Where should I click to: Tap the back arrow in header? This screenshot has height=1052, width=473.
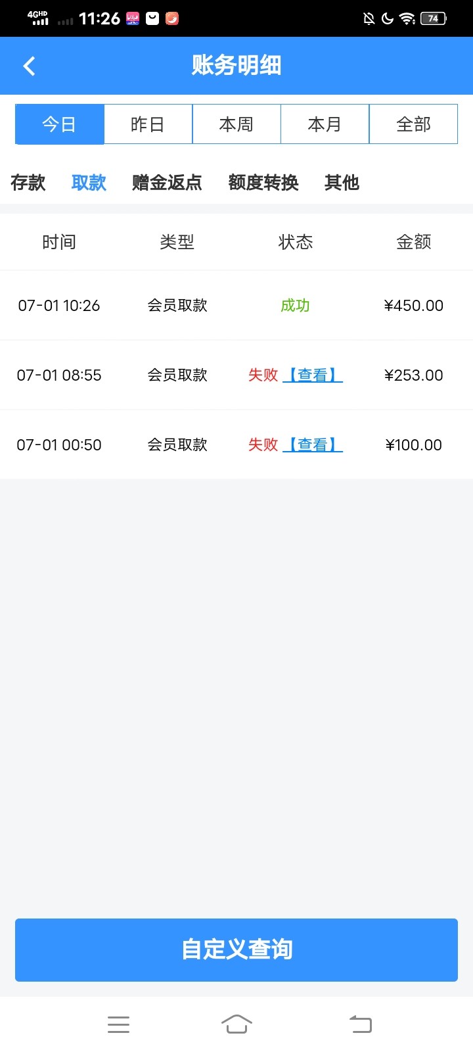click(x=29, y=66)
